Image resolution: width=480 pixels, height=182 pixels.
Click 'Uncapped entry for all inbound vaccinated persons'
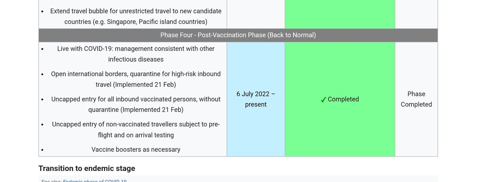pyautogui.click(x=136, y=104)
